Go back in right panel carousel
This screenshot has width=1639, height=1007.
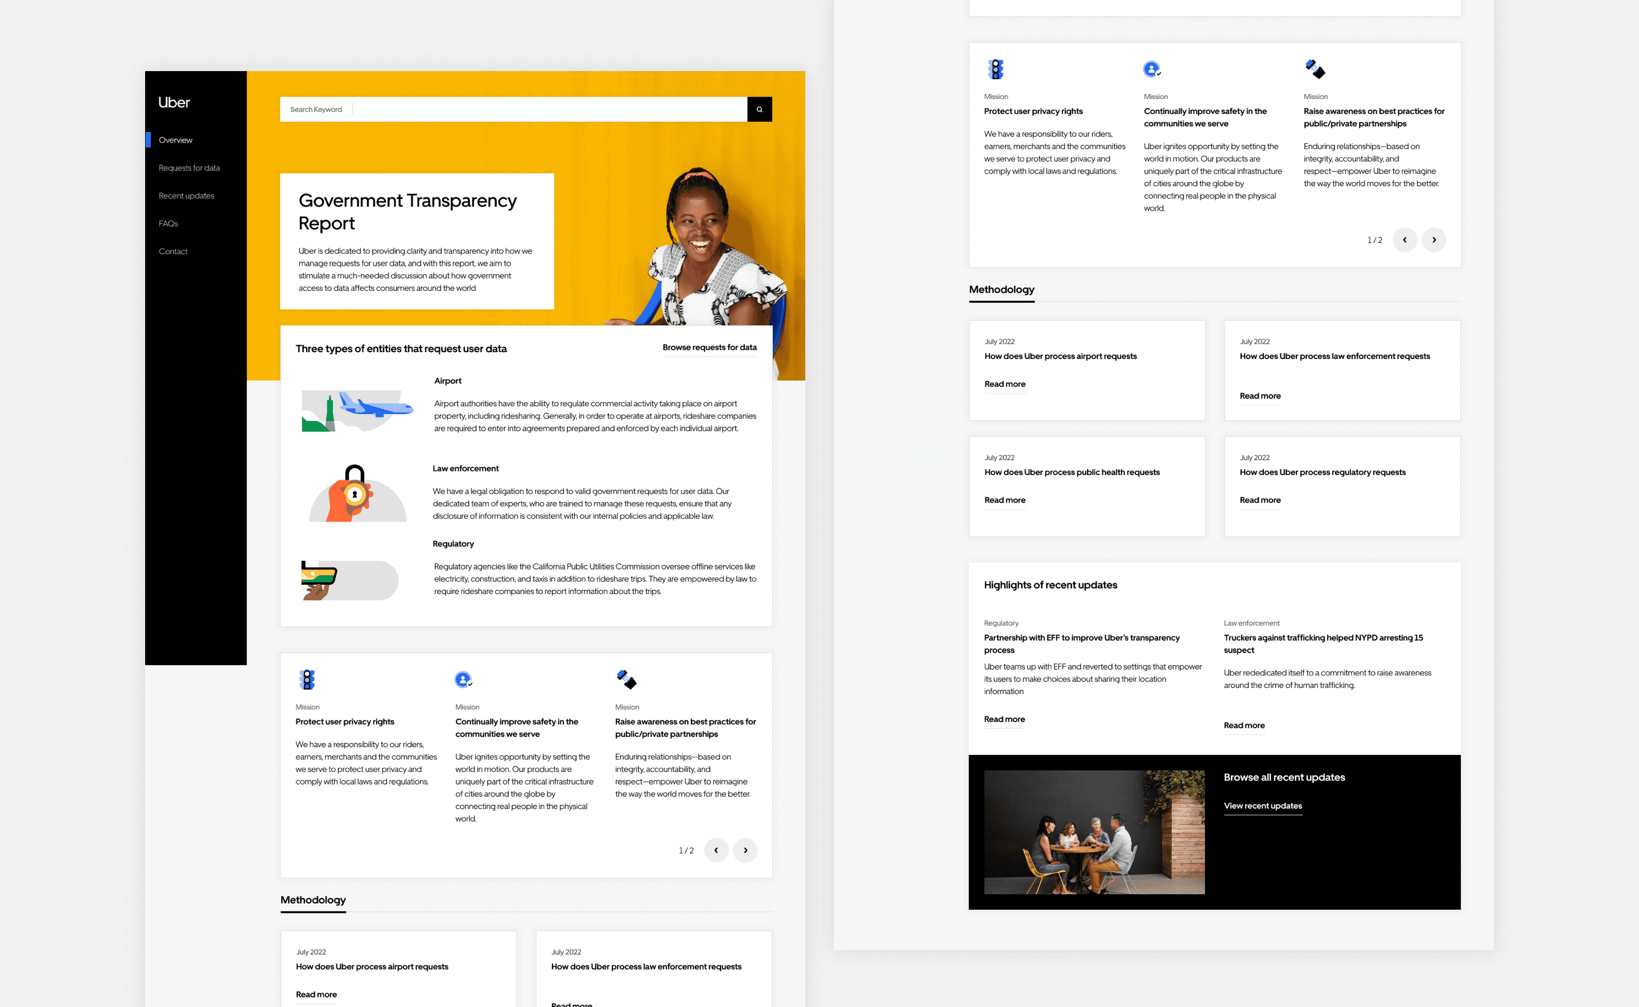click(1405, 240)
